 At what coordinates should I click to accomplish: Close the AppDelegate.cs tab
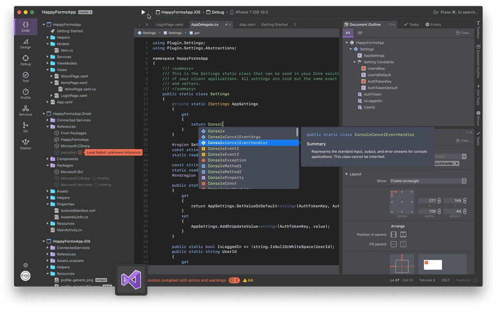click(230, 24)
